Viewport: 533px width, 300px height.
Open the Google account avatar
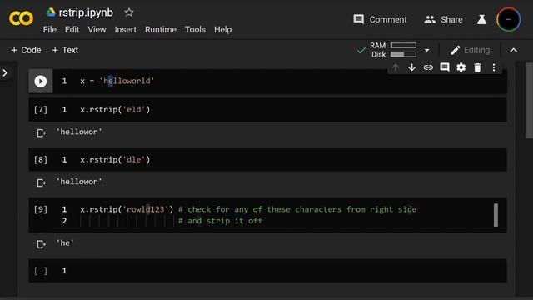[509, 19]
